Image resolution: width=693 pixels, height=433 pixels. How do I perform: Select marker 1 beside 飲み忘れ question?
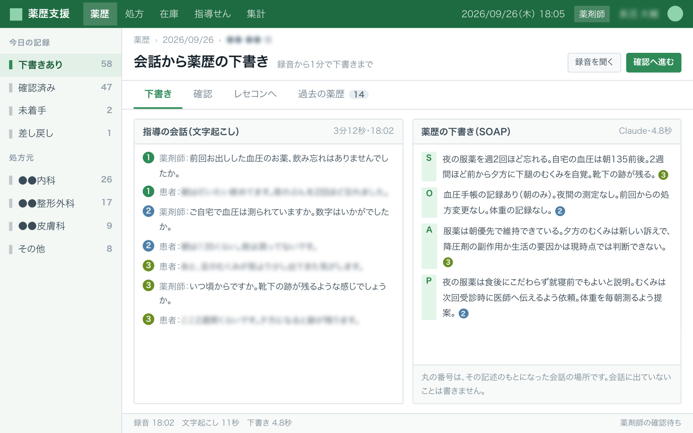coord(149,158)
